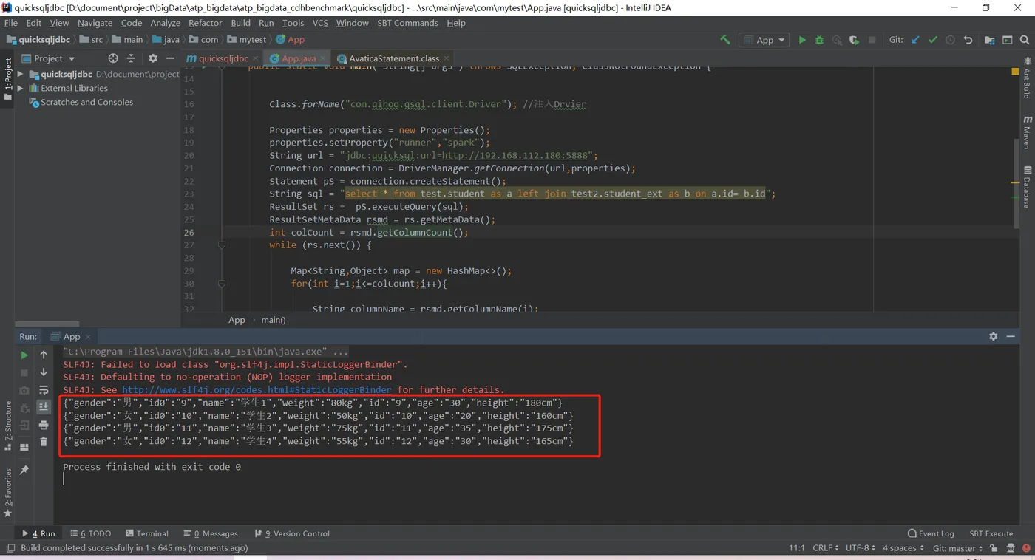Click the Up the stack trace arrow
1035x560 pixels.
[x=44, y=355]
